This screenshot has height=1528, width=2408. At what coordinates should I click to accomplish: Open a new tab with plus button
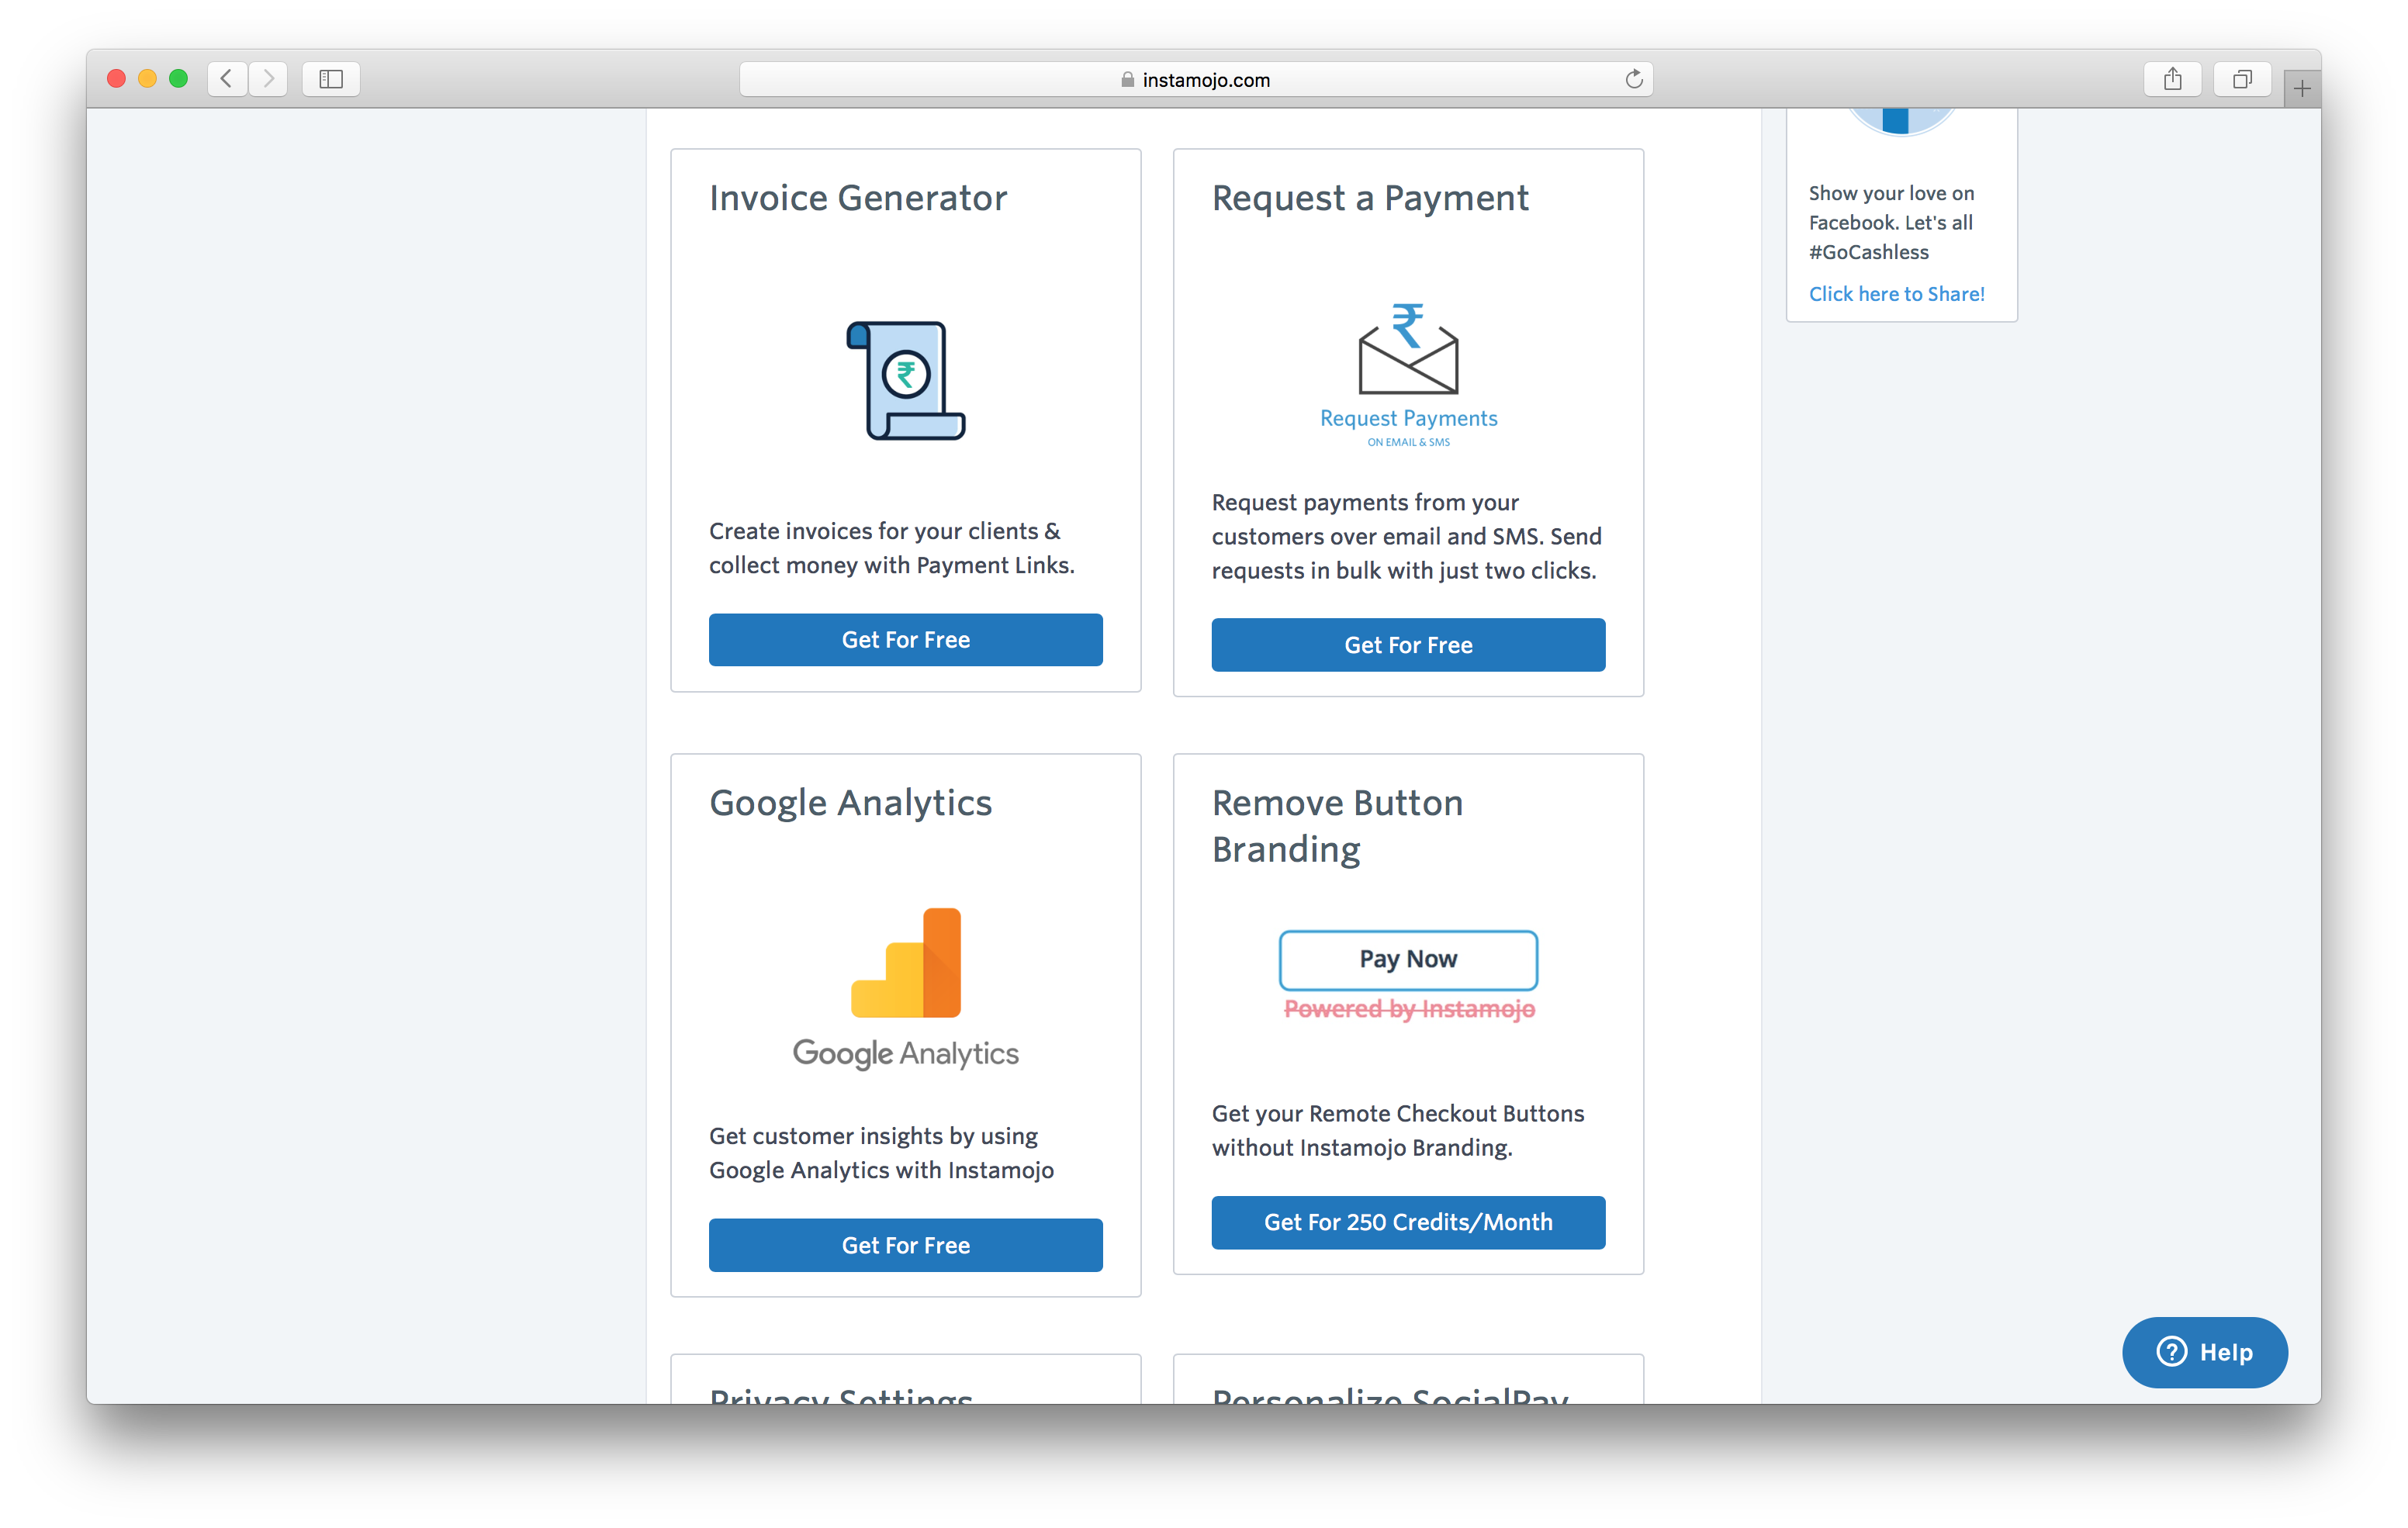[2302, 89]
